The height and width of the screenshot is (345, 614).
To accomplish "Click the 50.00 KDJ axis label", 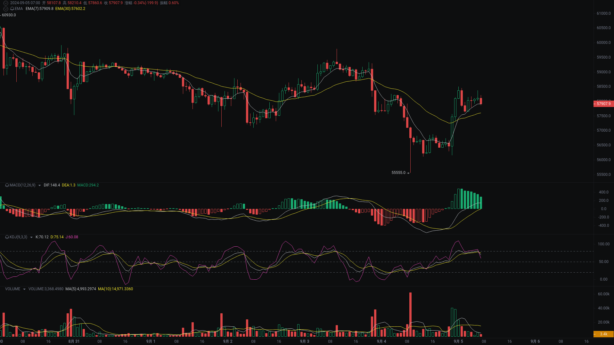I will pos(604,262).
